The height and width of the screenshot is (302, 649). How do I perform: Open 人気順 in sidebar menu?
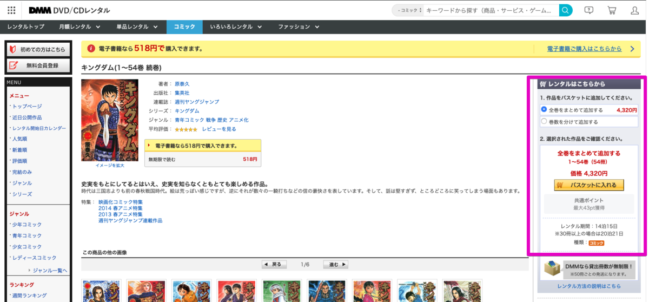(x=19, y=139)
